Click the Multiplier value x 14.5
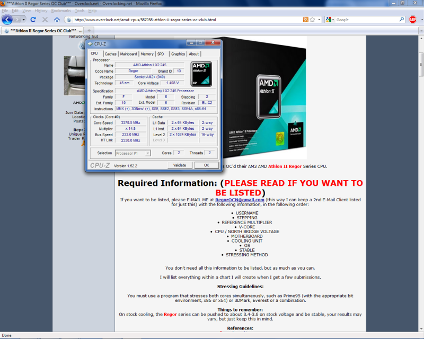 pyautogui.click(x=130, y=129)
